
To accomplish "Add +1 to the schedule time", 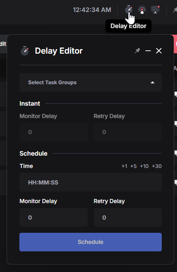I will (x=124, y=166).
